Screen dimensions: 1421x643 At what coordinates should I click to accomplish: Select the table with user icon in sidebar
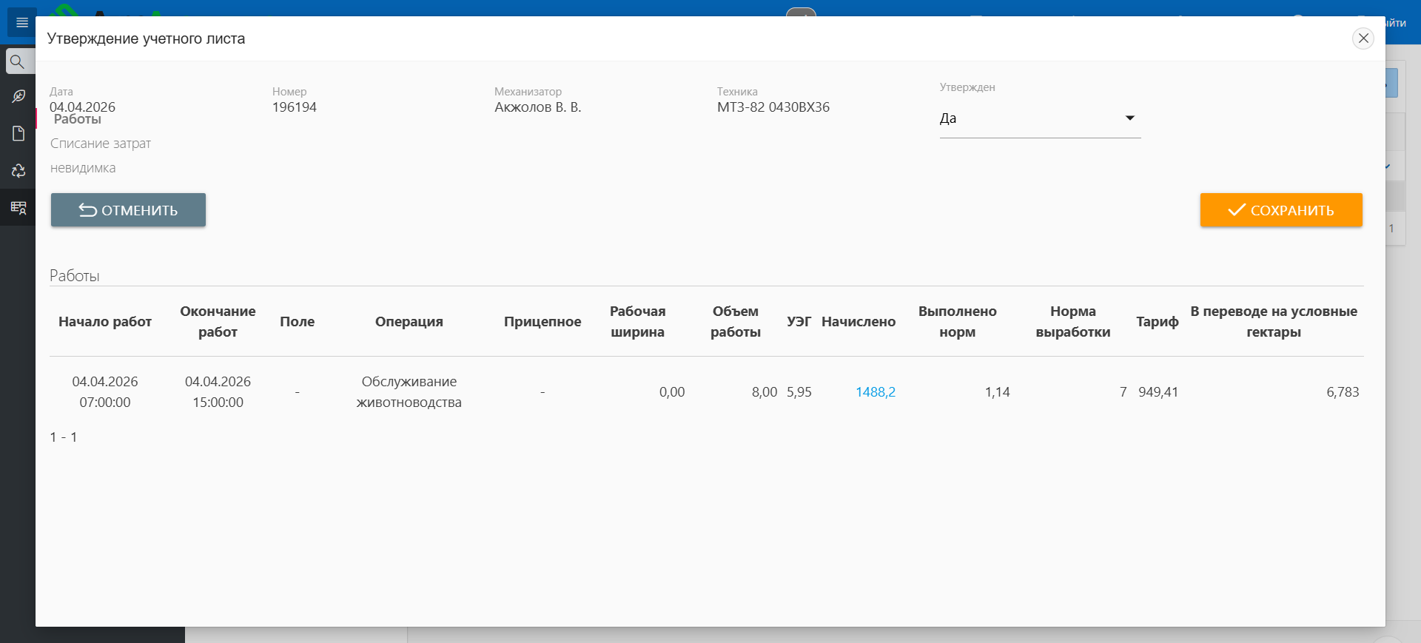point(18,208)
